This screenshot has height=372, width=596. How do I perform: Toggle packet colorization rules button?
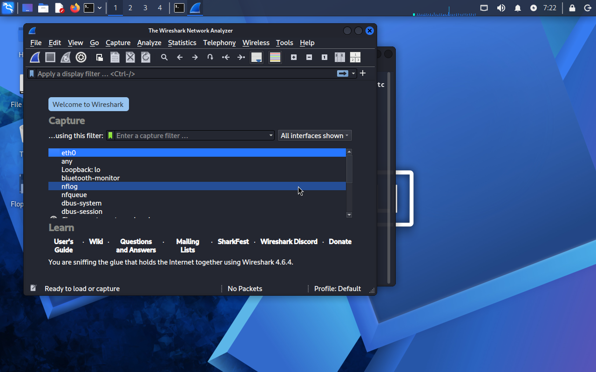275,57
